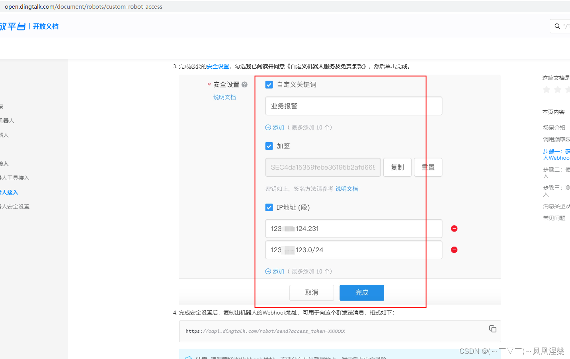The height and width of the screenshot is (359, 570).
Task: Select the highlighted 人接入 sidebar item
Action: pos(9,192)
